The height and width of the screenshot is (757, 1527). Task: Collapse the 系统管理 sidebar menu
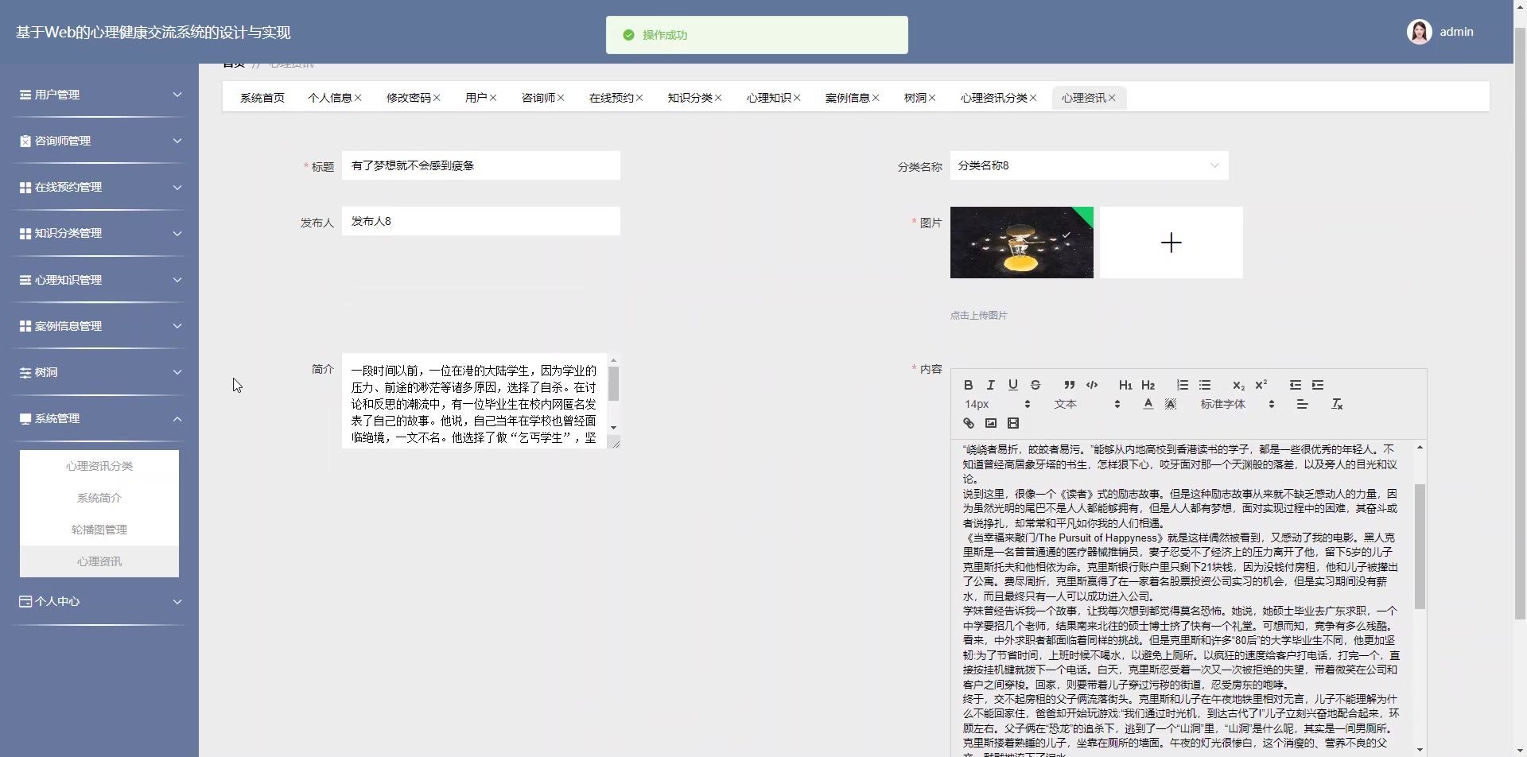click(x=99, y=418)
